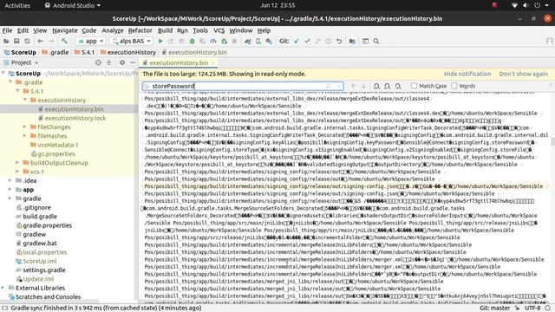The height and width of the screenshot is (312, 555).
Task: Open file icon in main toolbar
Action: tap(6, 41)
